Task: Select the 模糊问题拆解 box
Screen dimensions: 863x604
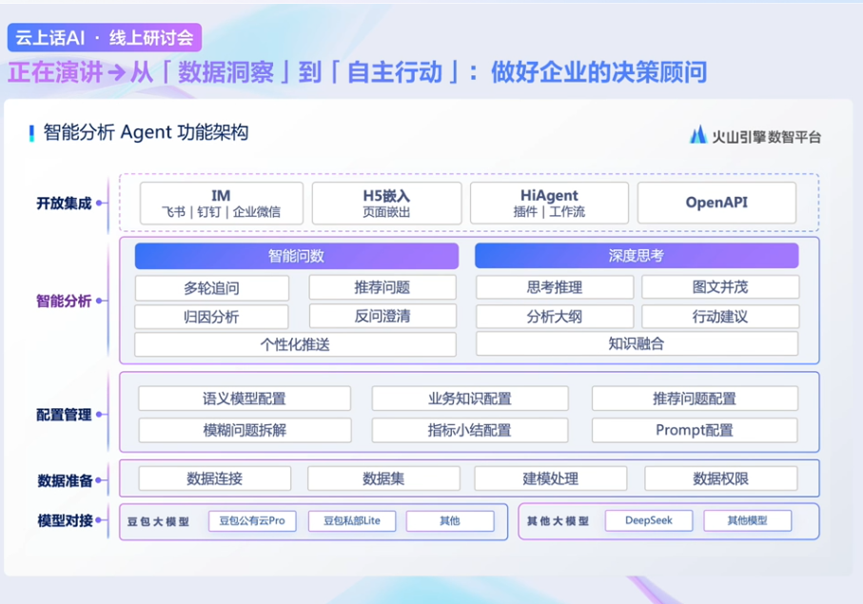Action: tap(245, 430)
